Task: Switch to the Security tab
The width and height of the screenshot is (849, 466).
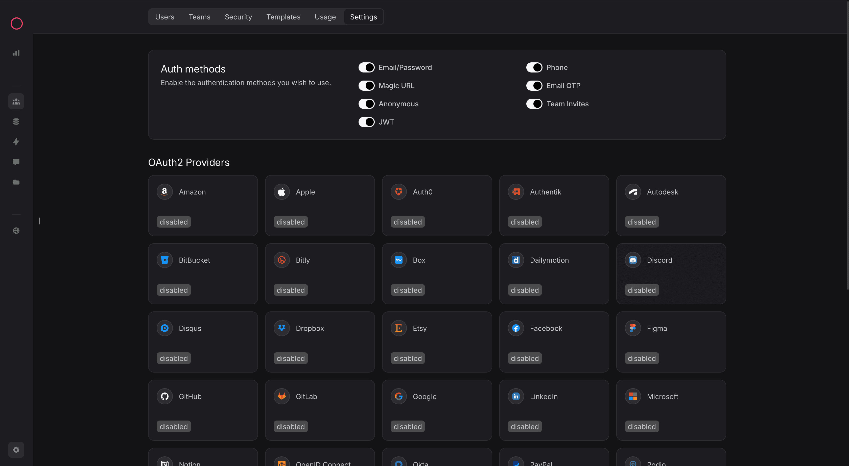Action: (x=238, y=17)
